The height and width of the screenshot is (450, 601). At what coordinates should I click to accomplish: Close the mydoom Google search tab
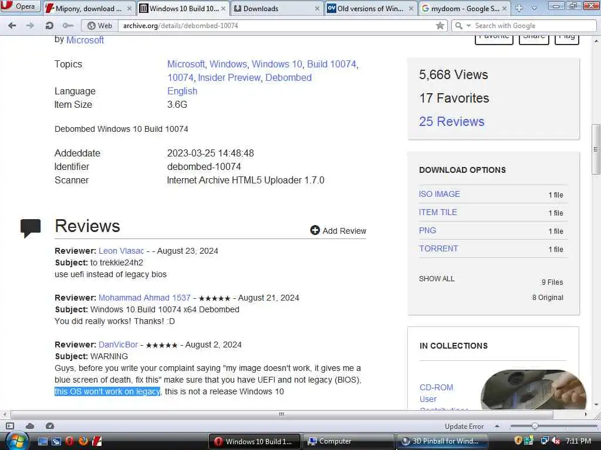(x=504, y=8)
